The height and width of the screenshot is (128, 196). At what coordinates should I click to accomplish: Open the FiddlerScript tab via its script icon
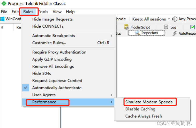(126, 27)
